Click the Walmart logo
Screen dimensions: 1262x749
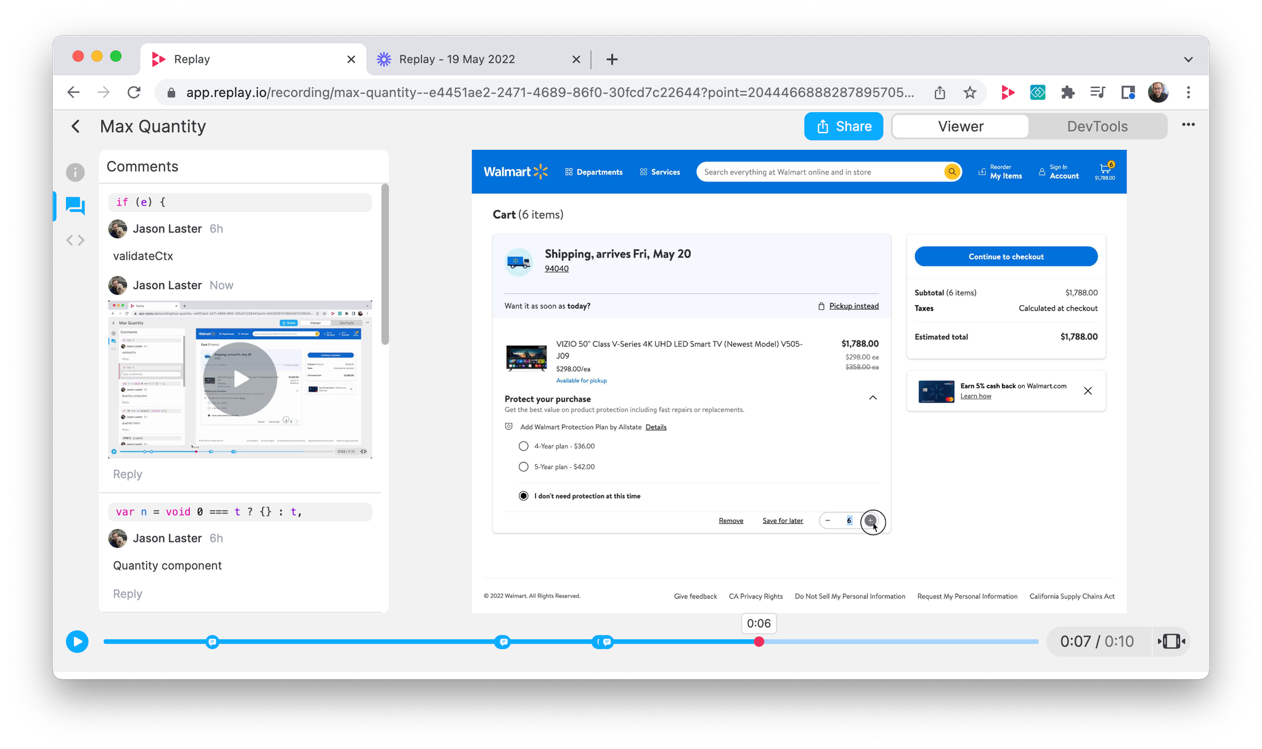pyautogui.click(x=516, y=172)
